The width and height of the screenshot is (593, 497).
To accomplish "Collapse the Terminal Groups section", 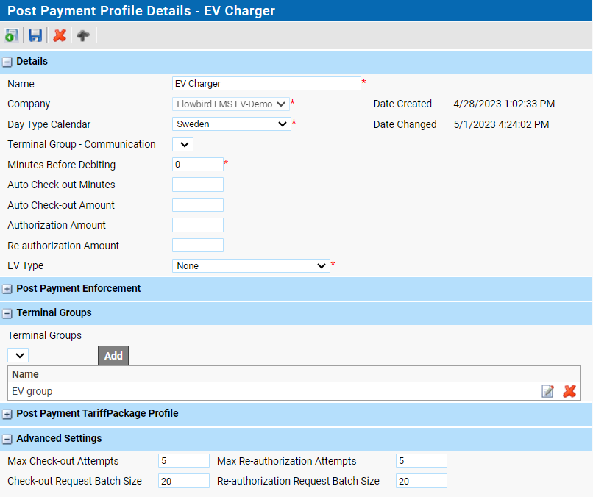I will (7, 313).
